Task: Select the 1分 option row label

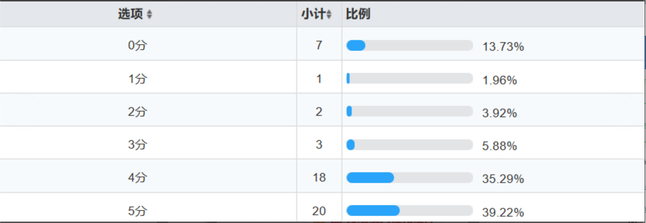Action: tap(137, 79)
